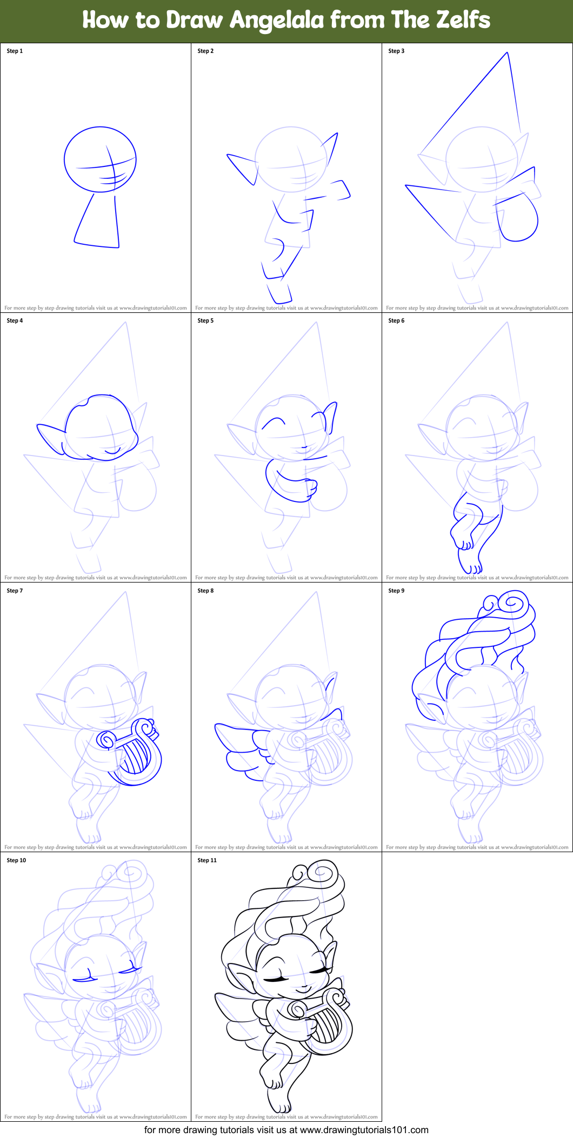Click the Step 4 drawing thumbnail
This screenshot has height=1138, width=573.
(x=96, y=447)
